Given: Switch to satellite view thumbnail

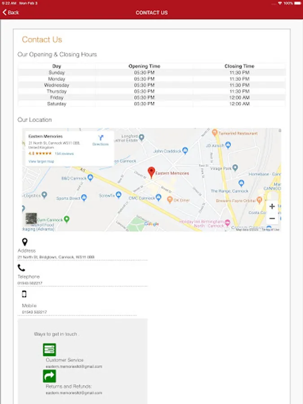Looking at the screenshot, I should tap(31, 219).
